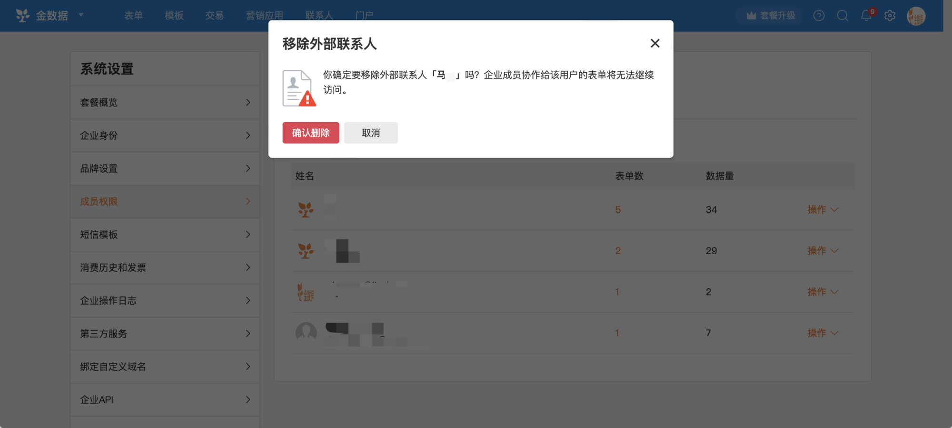Click the gray default avatar in last row
952x428 pixels.
coord(306,333)
